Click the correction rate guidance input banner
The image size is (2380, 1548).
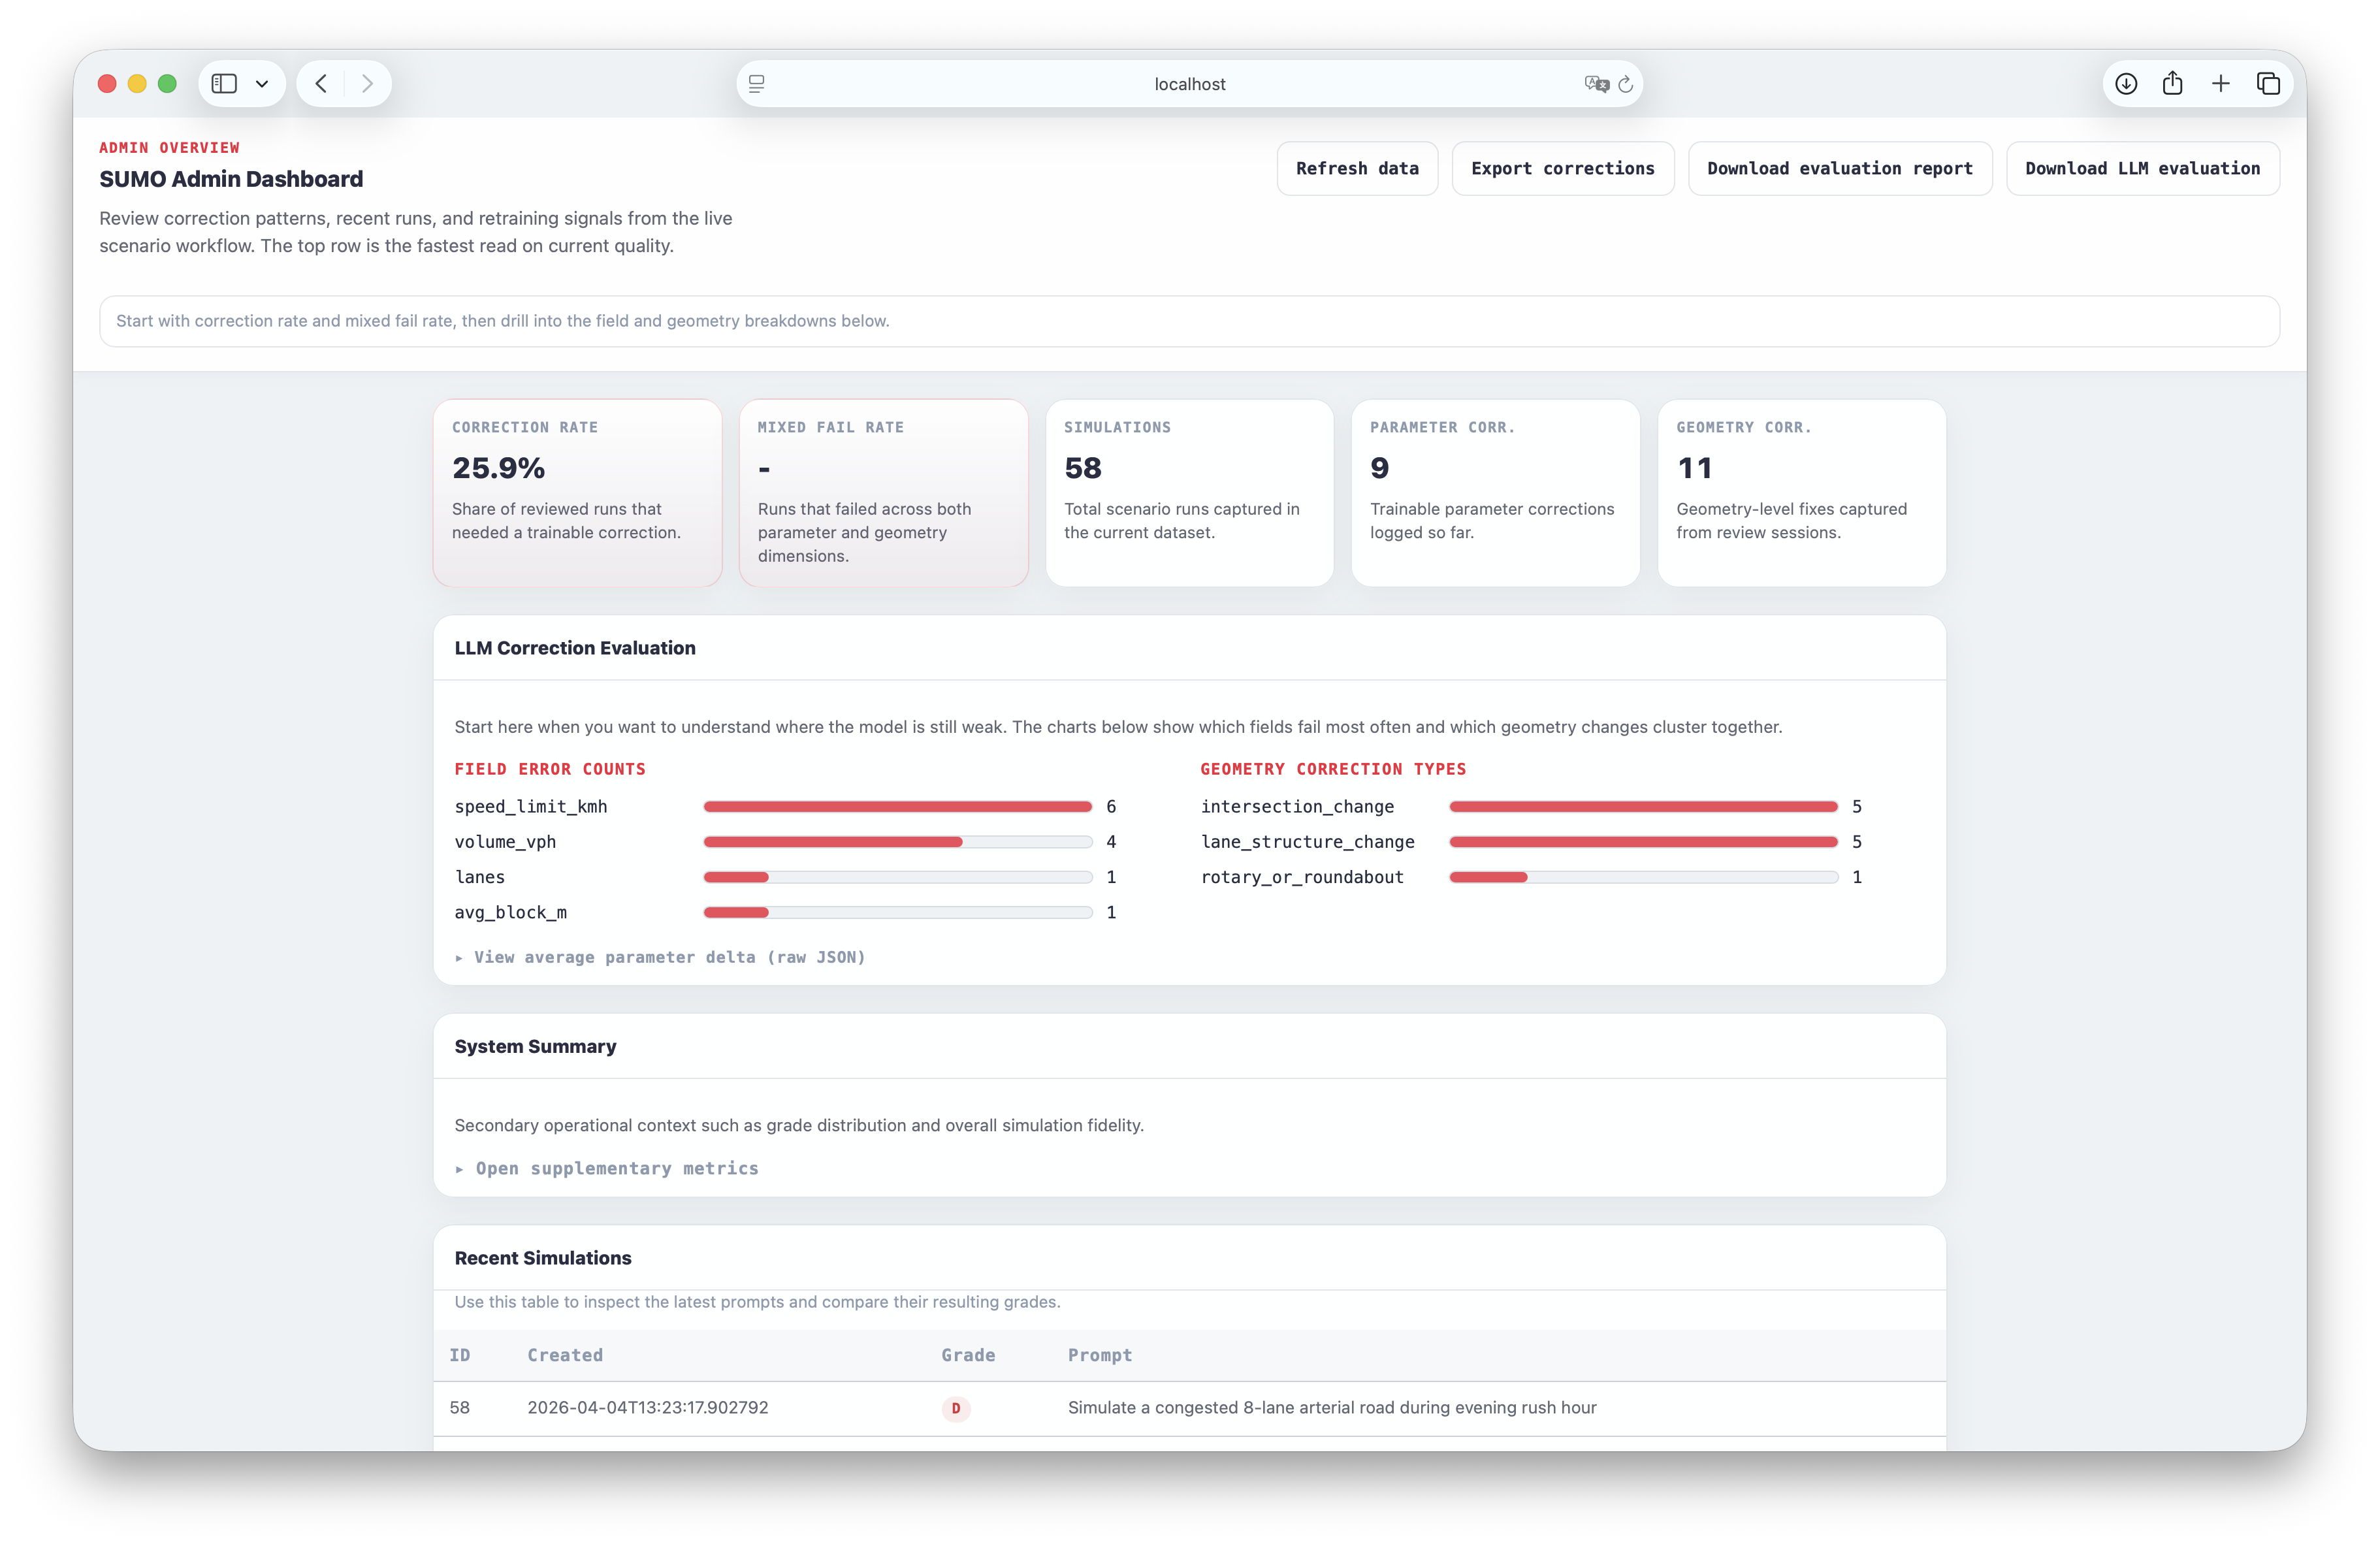click(1189, 321)
